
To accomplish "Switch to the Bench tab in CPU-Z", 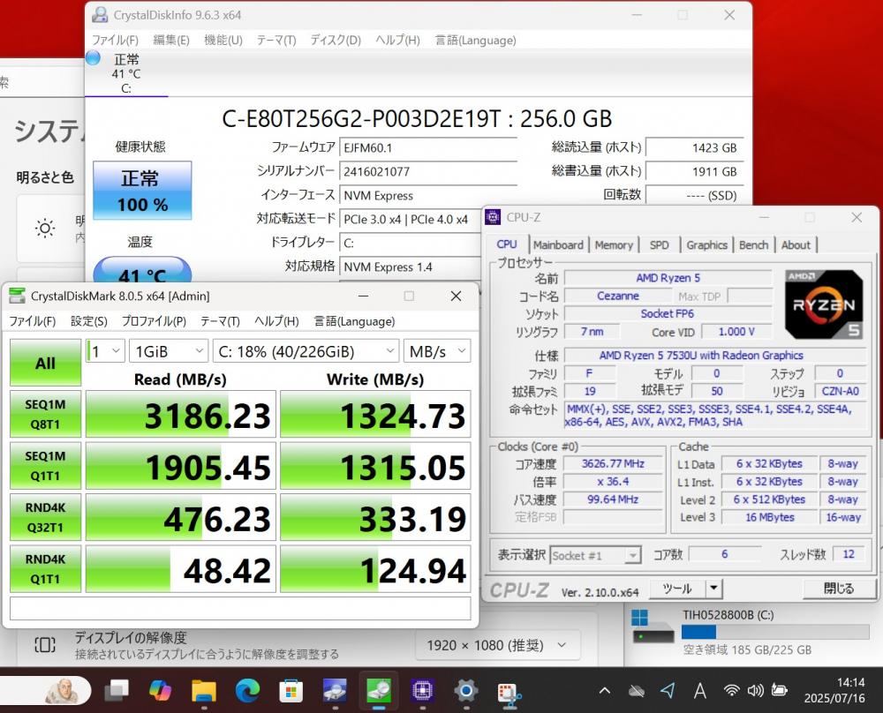I will (x=753, y=244).
